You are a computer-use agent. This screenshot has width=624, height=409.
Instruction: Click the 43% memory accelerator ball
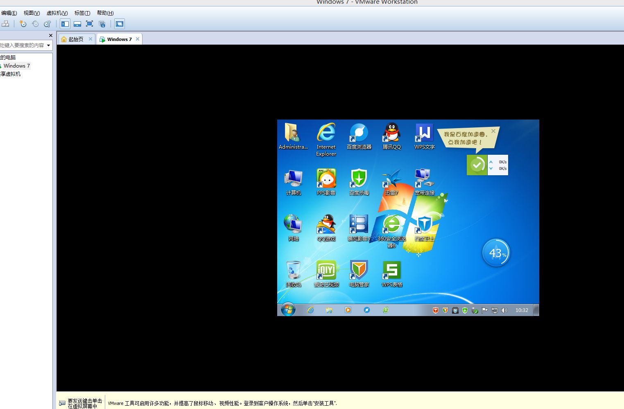pos(496,253)
